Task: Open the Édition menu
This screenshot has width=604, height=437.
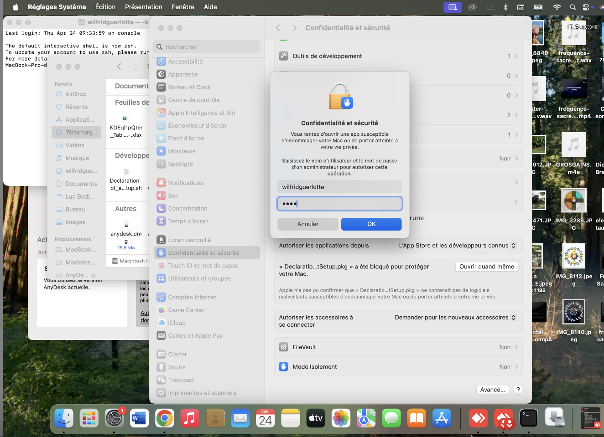Action: [x=105, y=7]
